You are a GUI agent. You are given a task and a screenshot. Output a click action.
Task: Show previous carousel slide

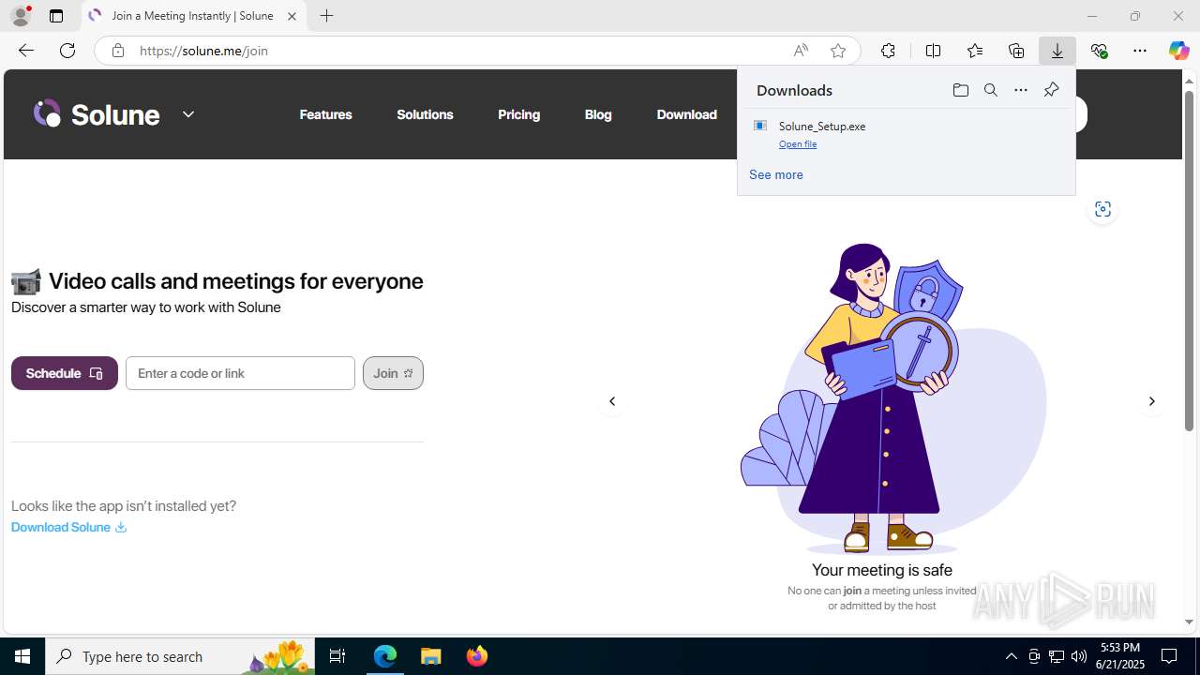tap(612, 401)
